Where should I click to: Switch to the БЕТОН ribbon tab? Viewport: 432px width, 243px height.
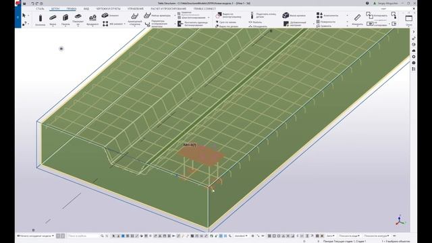(55, 9)
